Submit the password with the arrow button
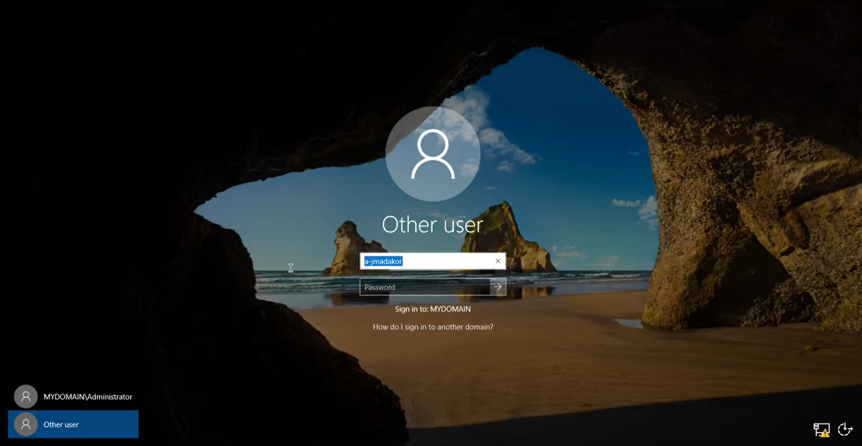Image resolution: width=862 pixels, height=446 pixels. tap(498, 287)
